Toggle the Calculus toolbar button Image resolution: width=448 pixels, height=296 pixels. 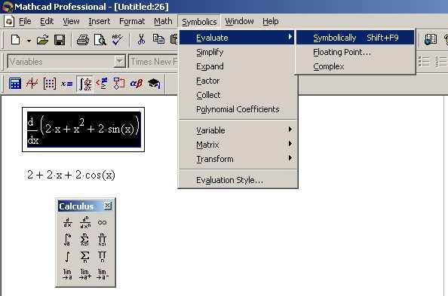85,84
